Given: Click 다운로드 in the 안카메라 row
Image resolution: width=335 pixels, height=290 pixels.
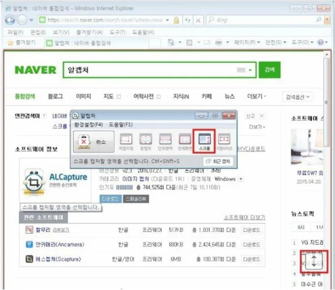Looking at the screenshot, I should (251, 245).
